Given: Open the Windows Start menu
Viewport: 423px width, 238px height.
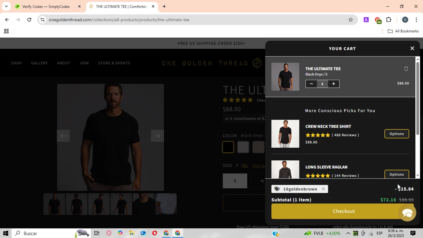Looking at the screenshot, I should pos(6,233).
